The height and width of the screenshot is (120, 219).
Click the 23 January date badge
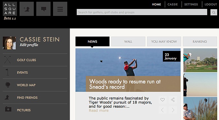pyautogui.click(x=172, y=56)
